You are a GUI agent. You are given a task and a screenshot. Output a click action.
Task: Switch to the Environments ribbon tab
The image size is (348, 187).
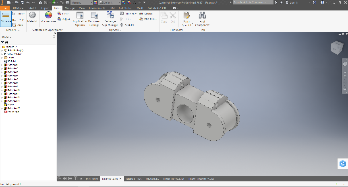pyautogui.click(x=97, y=8)
